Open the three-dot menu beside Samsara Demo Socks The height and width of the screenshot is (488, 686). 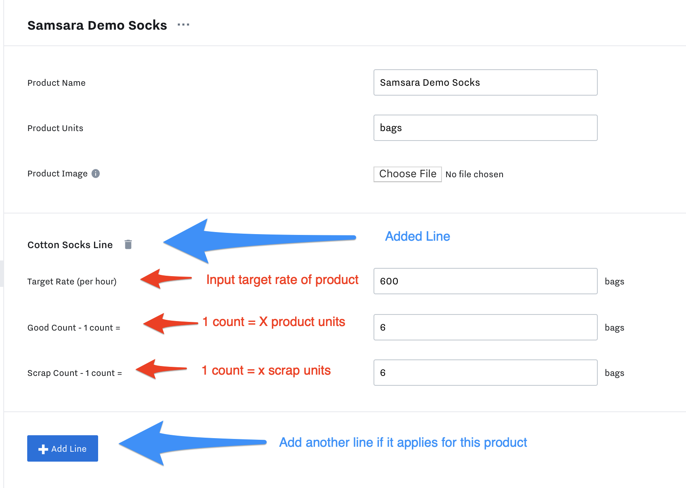pyautogui.click(x=183, y=25)
